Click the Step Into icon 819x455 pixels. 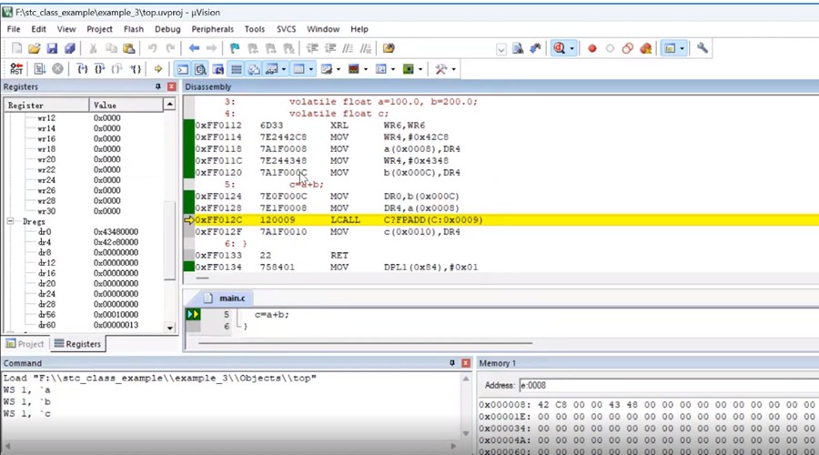click(82, 69)
